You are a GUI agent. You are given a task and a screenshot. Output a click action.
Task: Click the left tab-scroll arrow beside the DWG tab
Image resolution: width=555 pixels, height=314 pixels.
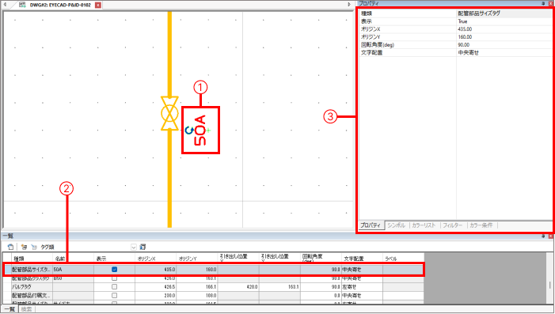(x=5, y=5)
